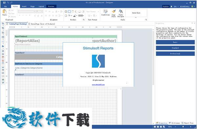Open the Text Format dropdown

coord(93,11)
